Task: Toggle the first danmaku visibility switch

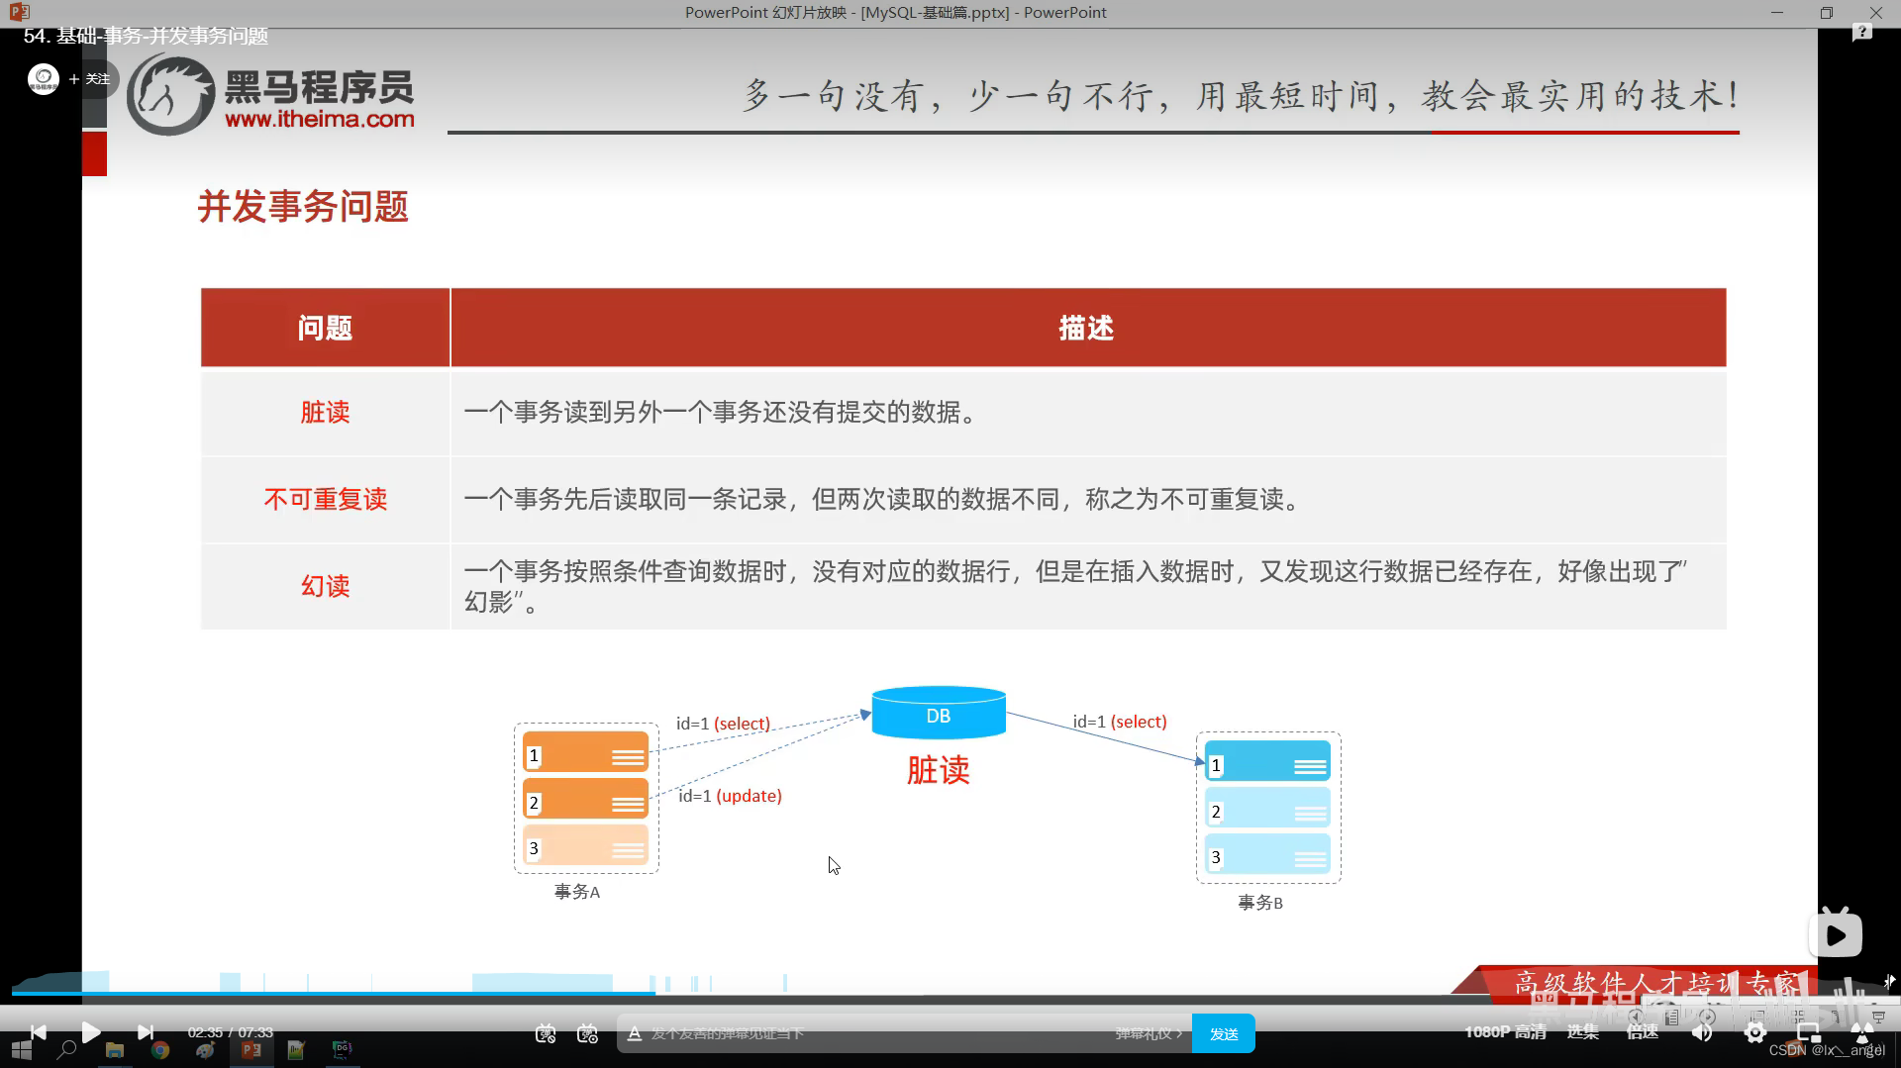Action: point(545,1033)
